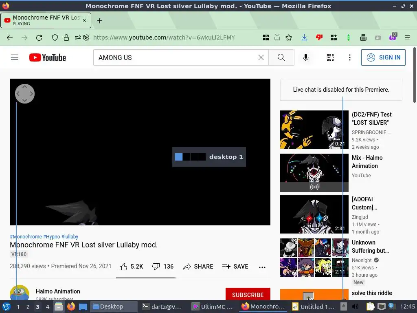Switch to workspace 2 in the taskbar
417x313 pixels.
[x=28, y=307]
